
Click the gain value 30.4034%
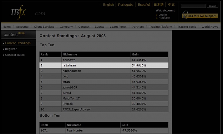tap(139, 104)
